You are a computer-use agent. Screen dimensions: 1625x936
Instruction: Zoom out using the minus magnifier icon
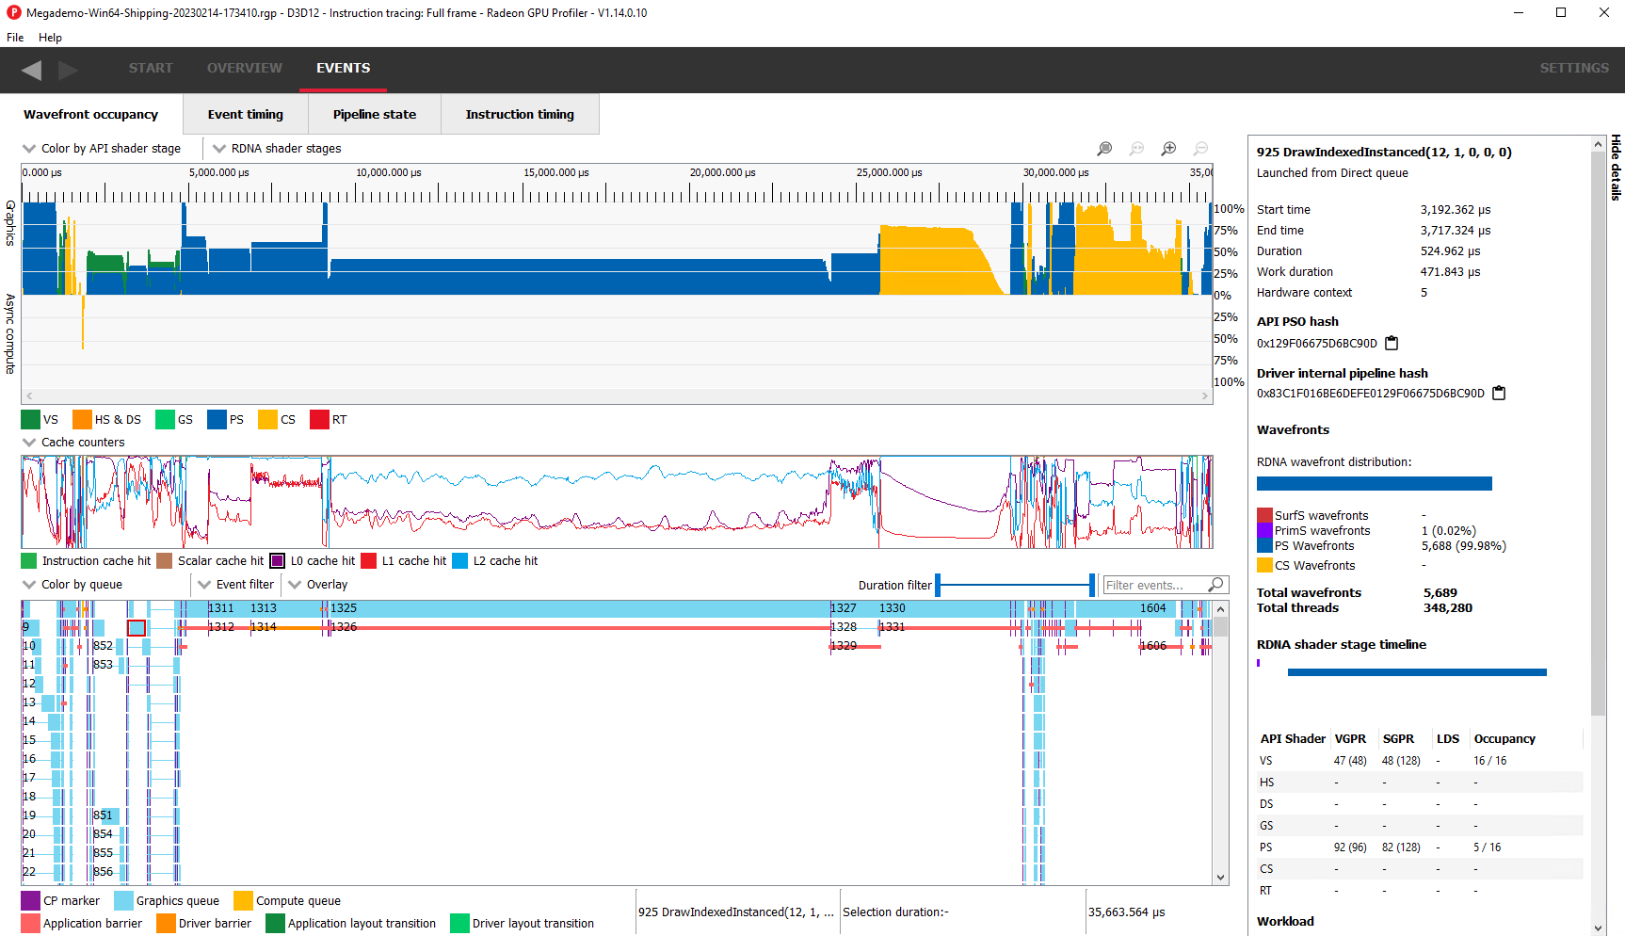1200,148
